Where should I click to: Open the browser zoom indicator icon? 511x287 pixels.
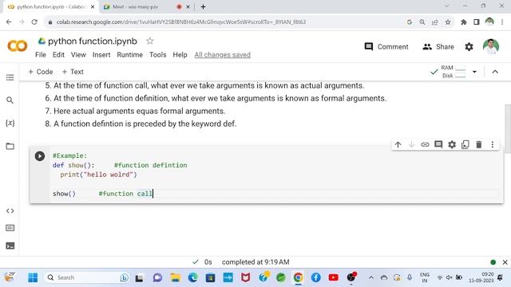tap(422, 22)
